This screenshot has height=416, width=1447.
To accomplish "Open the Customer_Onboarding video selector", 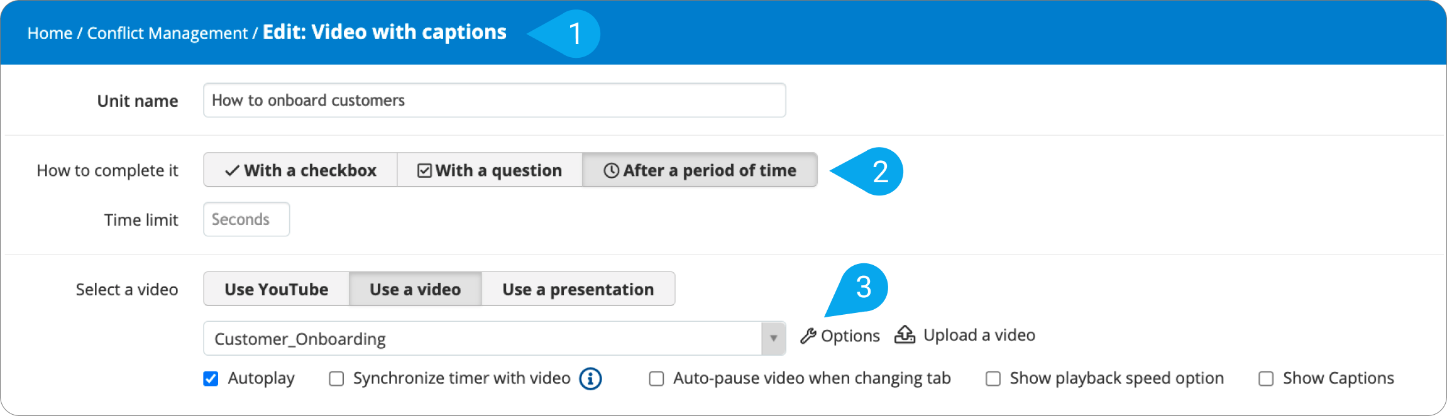I will point(495,339).
